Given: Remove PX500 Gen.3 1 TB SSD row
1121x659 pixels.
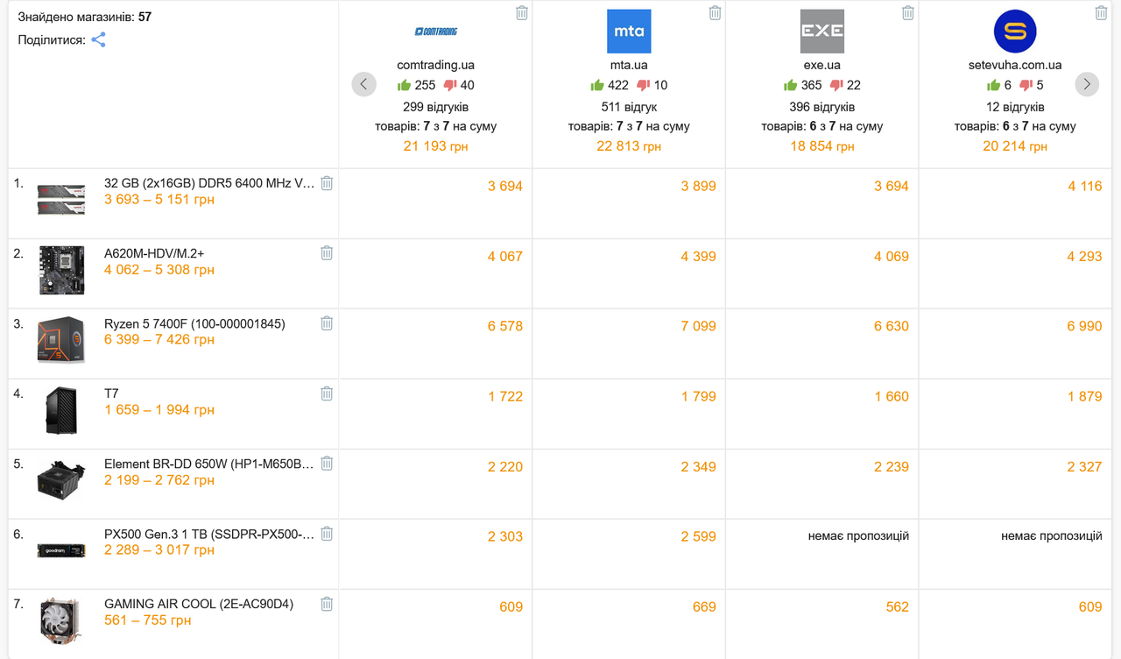Looking at the screenshot, I should click(x=327, y=534).
